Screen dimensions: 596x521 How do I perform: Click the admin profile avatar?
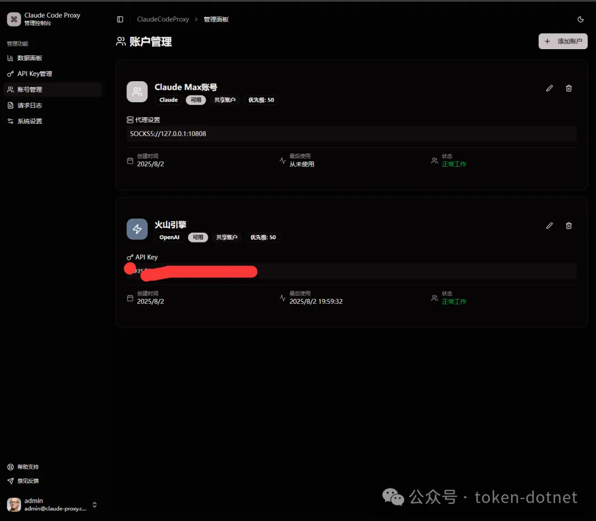point(14,504)
